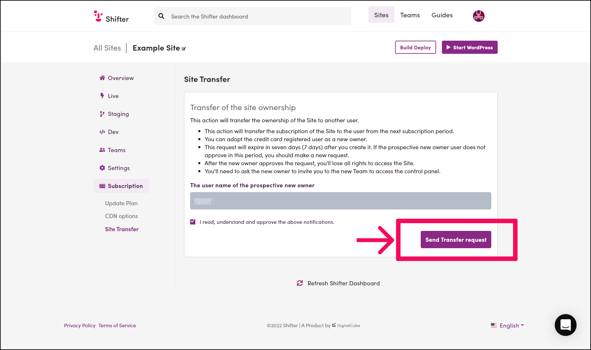Click the US flag language icon
This screenshot has width=591, height=350.
click(x=494, y=325)
